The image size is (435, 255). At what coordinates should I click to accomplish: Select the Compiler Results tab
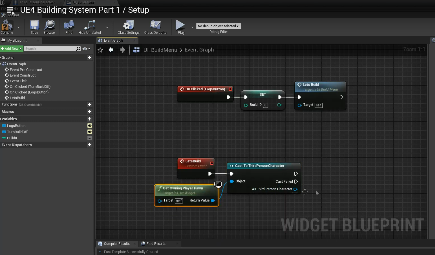click(116, 244)
